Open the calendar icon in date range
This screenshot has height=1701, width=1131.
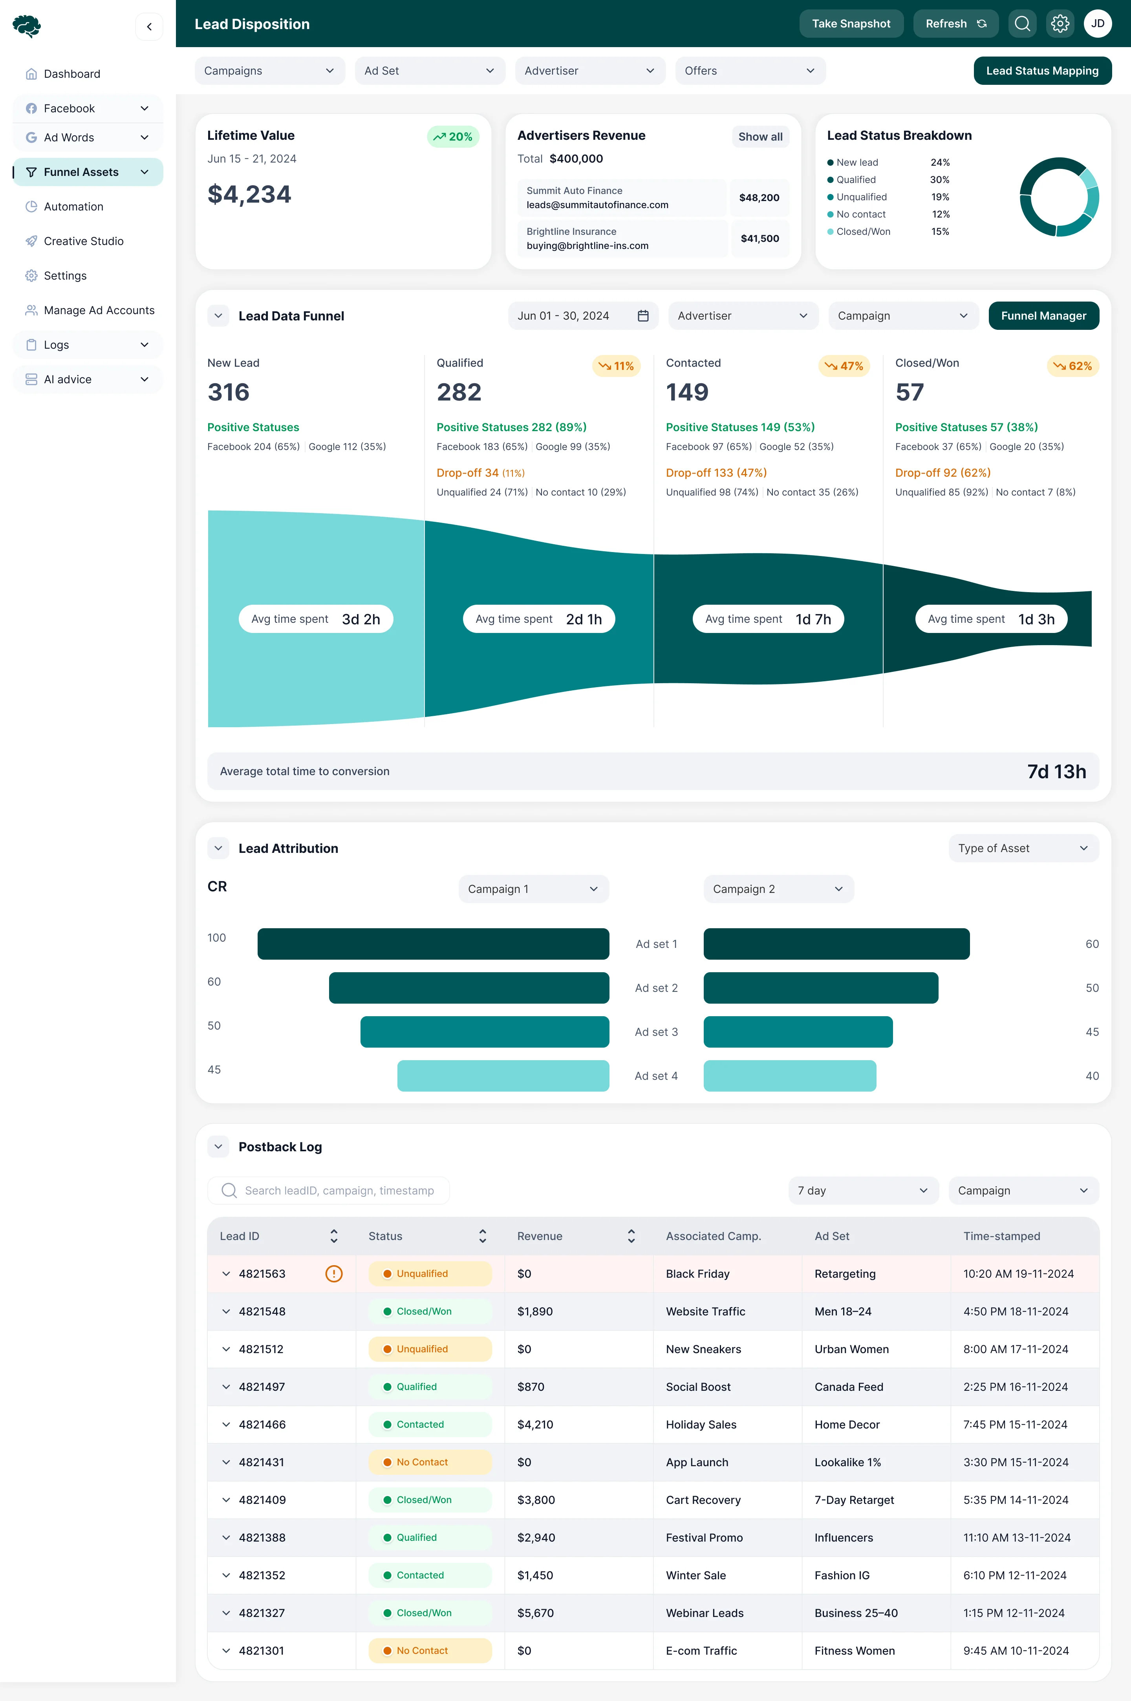[643, 316]
